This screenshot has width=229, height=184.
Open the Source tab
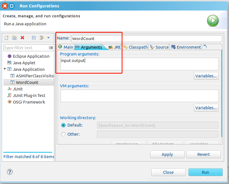[x=160, y=47]
